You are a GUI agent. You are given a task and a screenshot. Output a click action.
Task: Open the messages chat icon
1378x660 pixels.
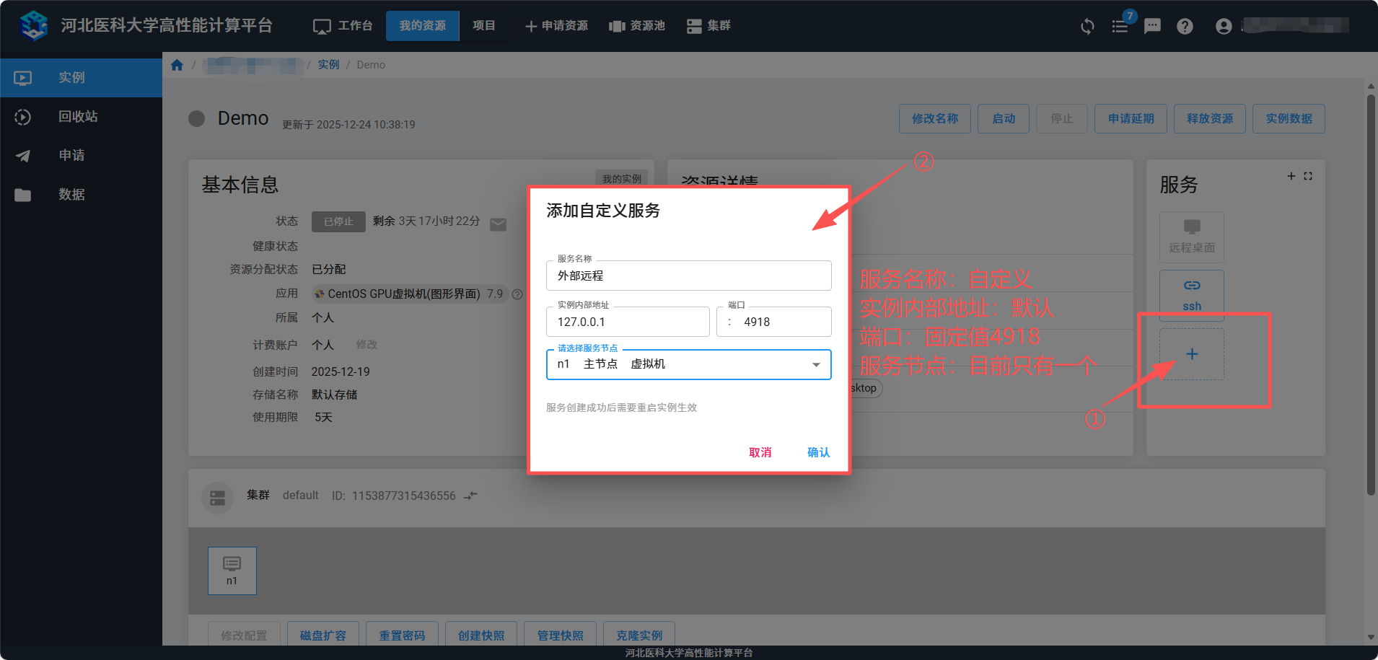pyautogui.click(x=1152, y=27)
